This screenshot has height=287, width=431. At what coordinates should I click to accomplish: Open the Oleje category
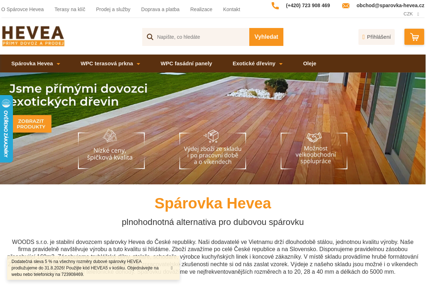(310, 63)
